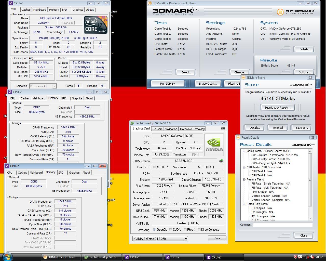Open Caches tab in top CPU-Z window
The width and height of the screenshot is (326, 261).
pyautogui.click(x=26, y=10)
